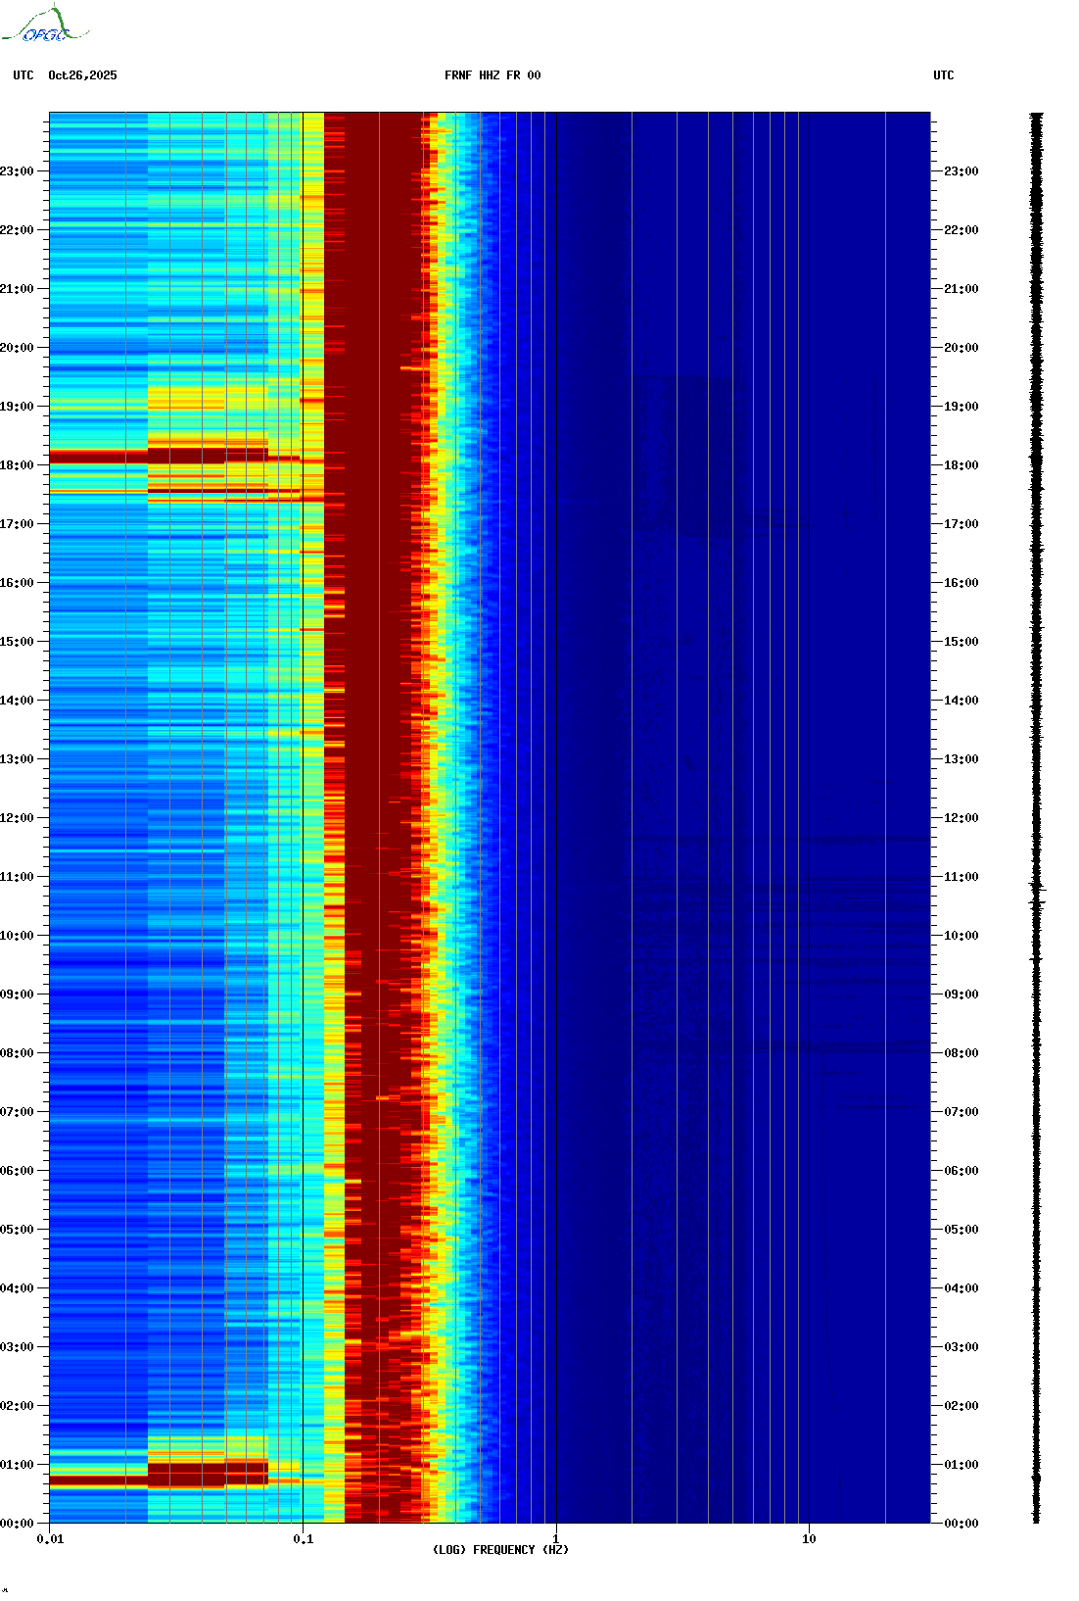Click the 01:00 tick on the left time axis
The image size is (1079, 1601).
pyautogui.click(x=17, y=1465)
